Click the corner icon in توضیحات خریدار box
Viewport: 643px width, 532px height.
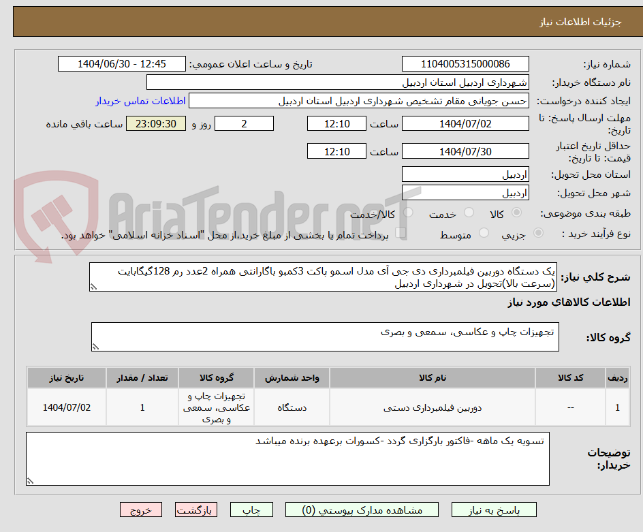(29, 480)
